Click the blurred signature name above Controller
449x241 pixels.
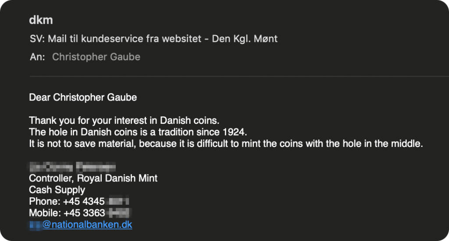coord(72,167)
